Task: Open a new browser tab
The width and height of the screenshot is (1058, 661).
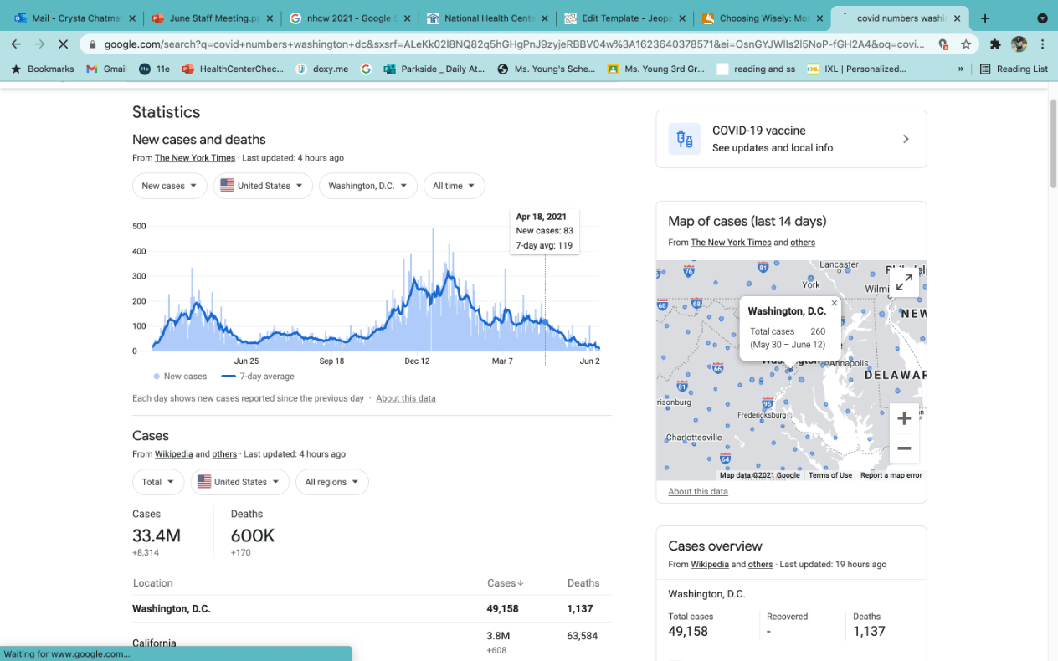Action: 985,18
